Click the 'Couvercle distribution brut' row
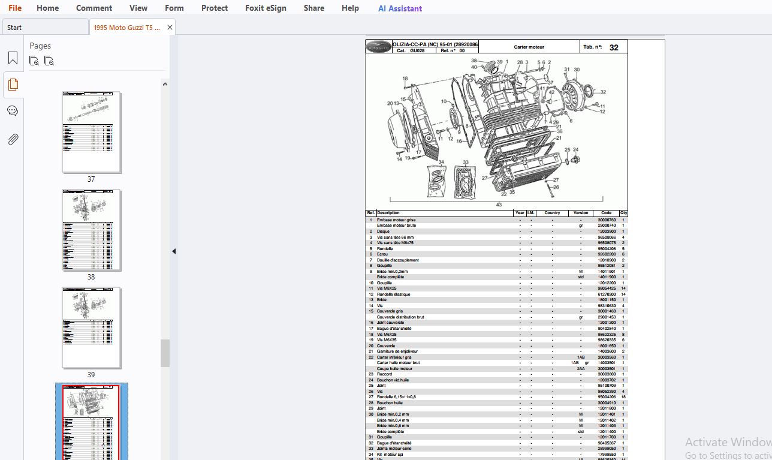This screenshot has height=460, width=772. (x=496, y=317)
